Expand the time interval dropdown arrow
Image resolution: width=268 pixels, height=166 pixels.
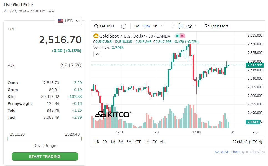click(162, 26)
